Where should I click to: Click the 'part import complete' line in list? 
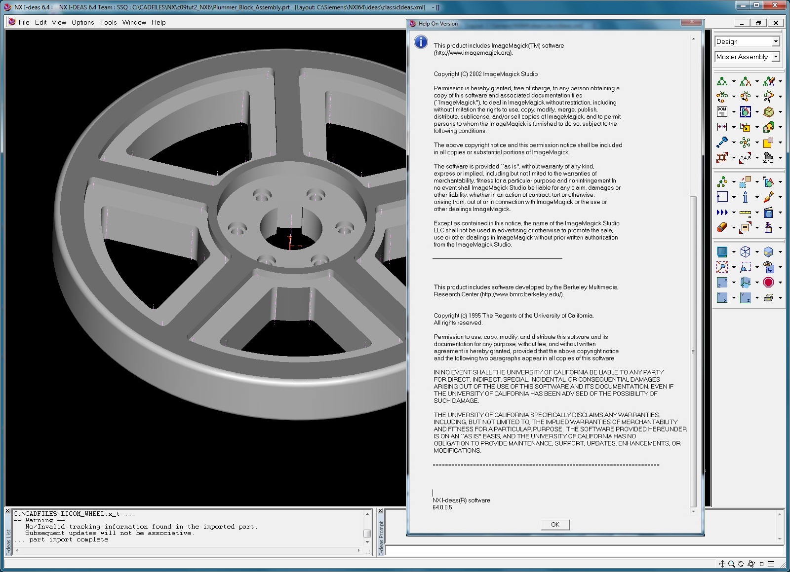[x=61, y=539]
